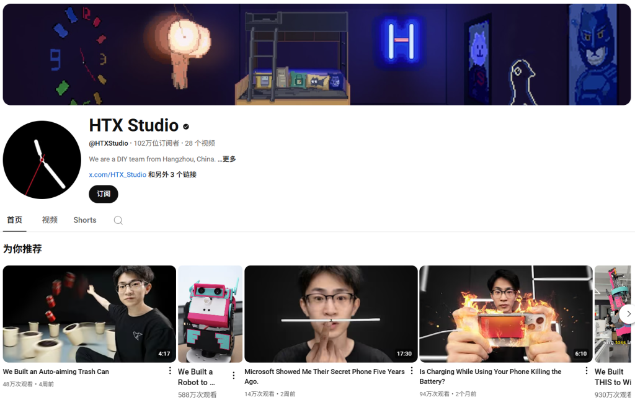Click the pixel-art channel banner image

pyautogui.click(x=317, y=55)
